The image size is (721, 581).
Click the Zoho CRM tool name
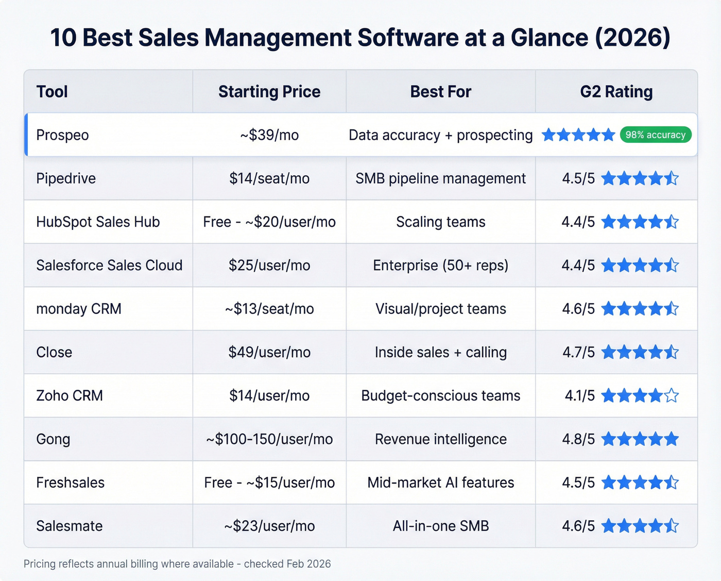pos(69,396)
